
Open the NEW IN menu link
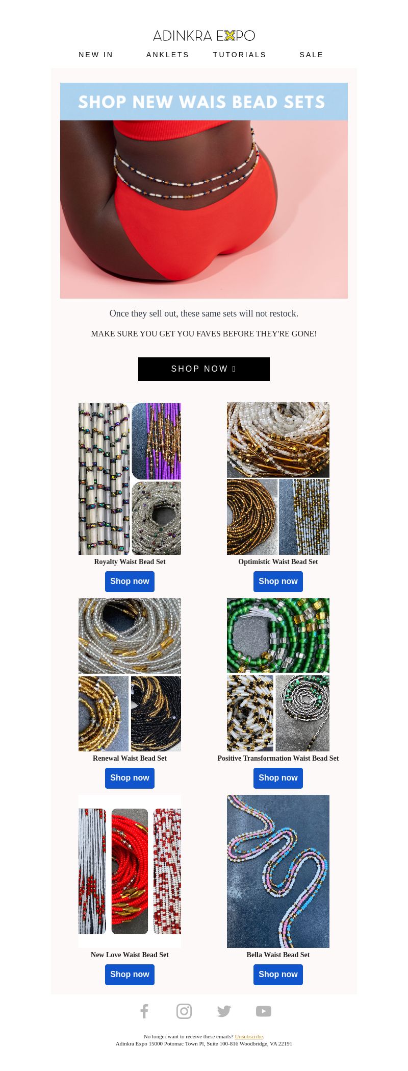click(x=96, y=55)
